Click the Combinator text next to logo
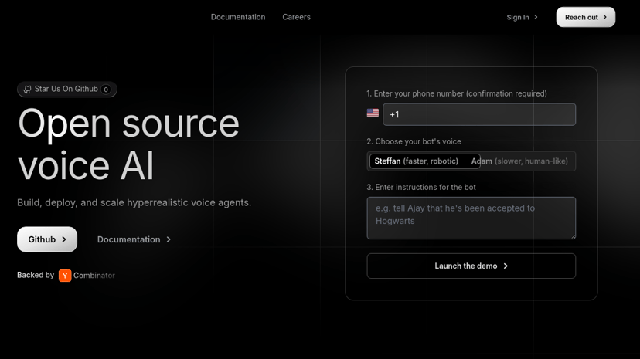Screen dimensions: 640x359 click(x=94, y=276)
